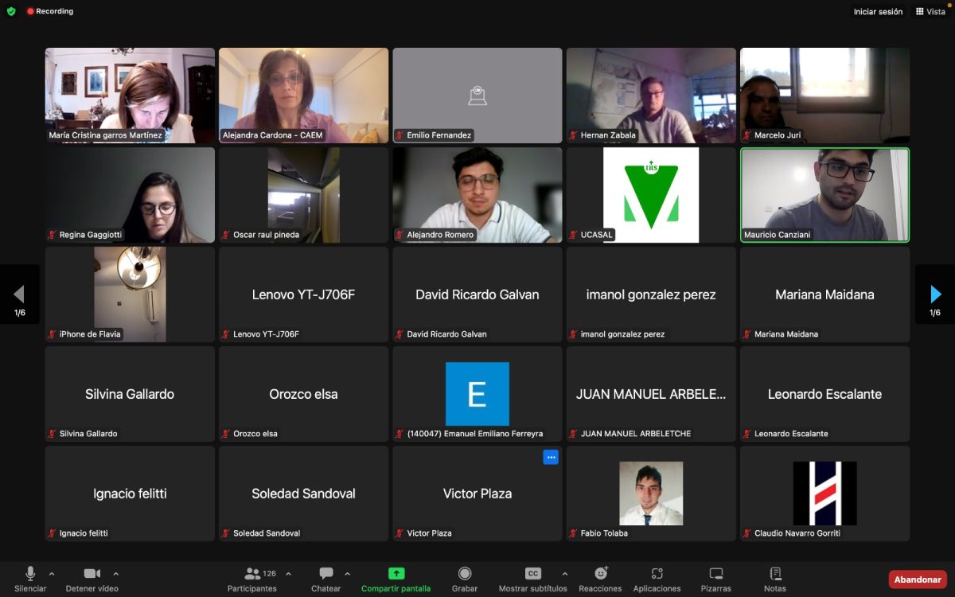Select Orozco elsa participant tile

tap(304, 394)
